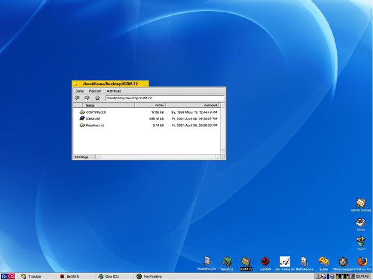
Task: Open the GIF Animator desktop icon
Action: click(x=285, y=261)
